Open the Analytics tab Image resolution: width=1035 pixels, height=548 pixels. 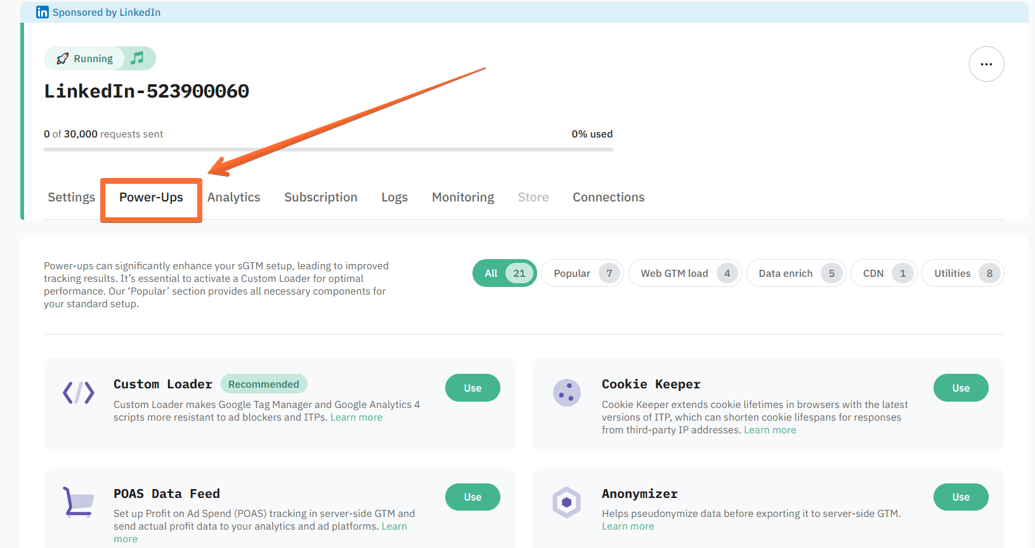(x=234, y=197)
